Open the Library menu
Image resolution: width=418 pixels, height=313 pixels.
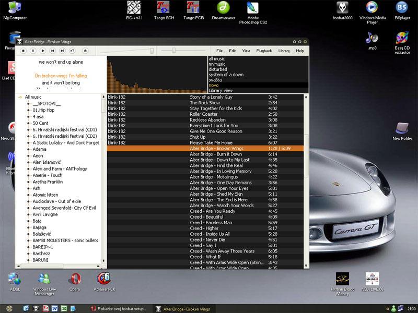pyautogui.click(x=284, y=51)
